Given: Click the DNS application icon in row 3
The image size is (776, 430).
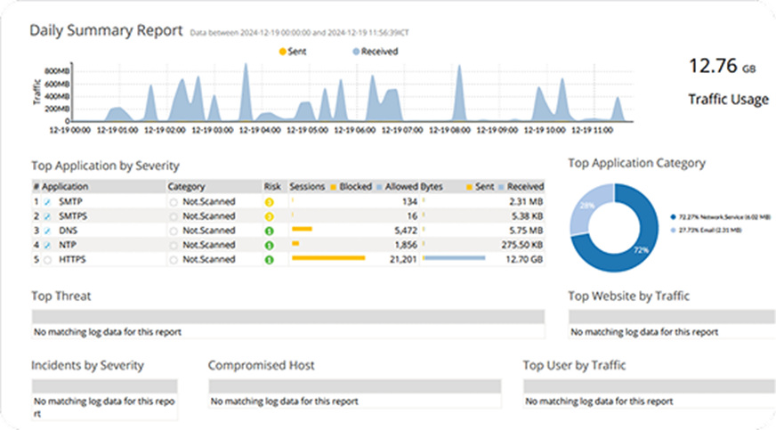Looking at the screenshot, I should pyautogui.click(x=47, y=231).
